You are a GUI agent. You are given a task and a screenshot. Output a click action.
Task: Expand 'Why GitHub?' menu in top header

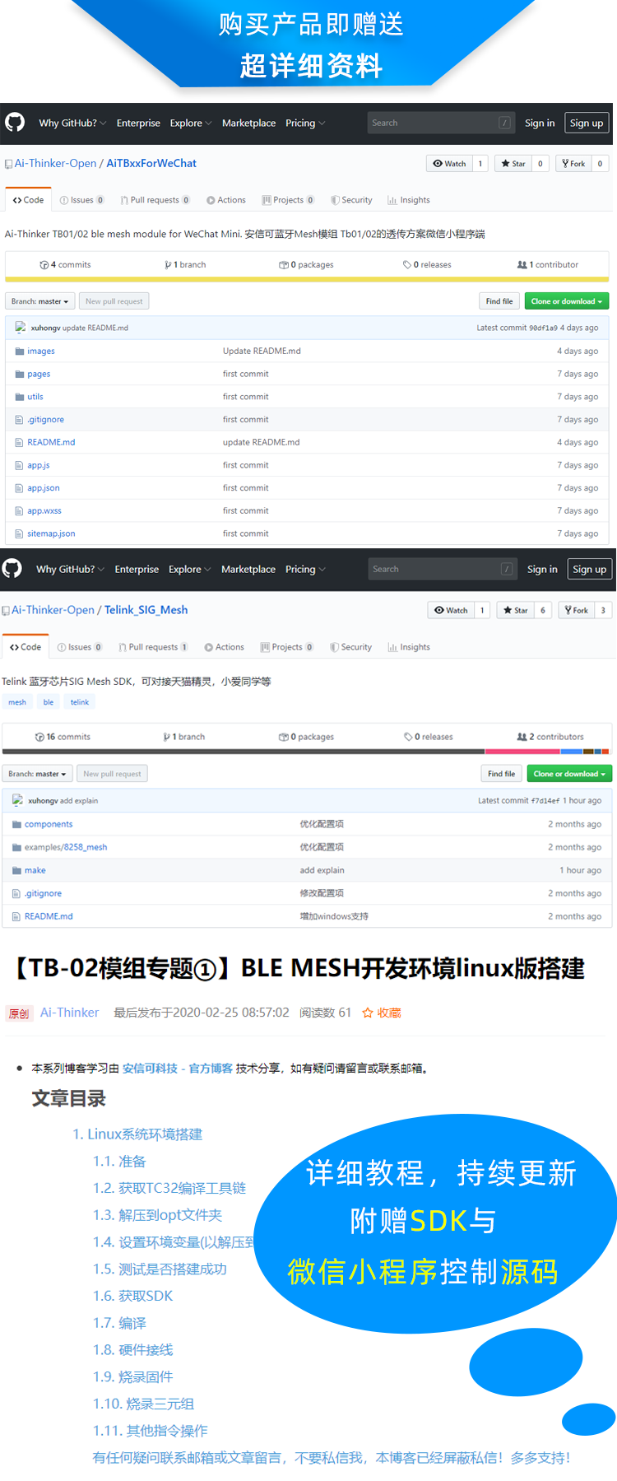(x=73, y=123)
